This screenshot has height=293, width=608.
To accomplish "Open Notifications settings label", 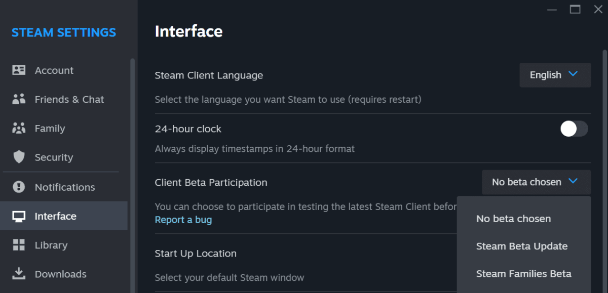I will point(65,187).
